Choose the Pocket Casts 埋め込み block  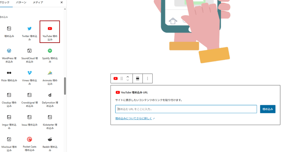(29, 144)
